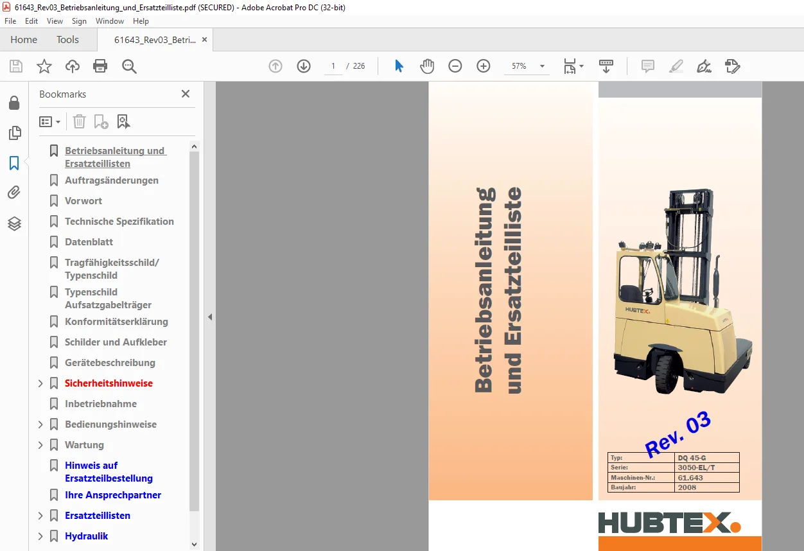Click the Save file icon
This screenshot has height=551, width=804.
(16, 66)
